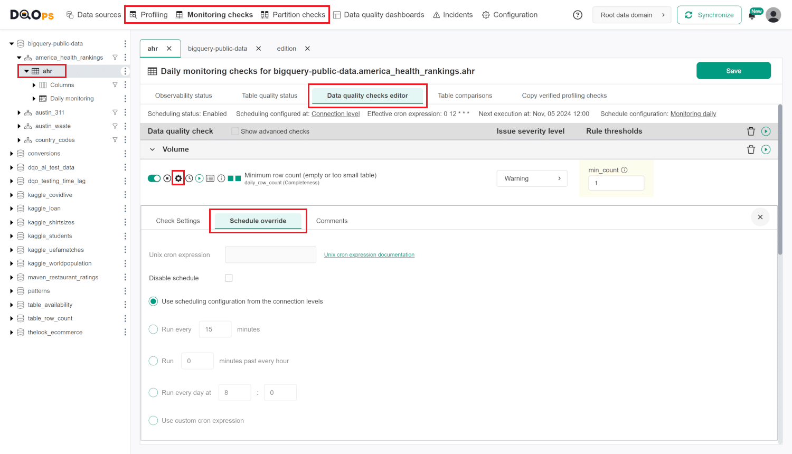Click the disable check stop icon
Screen dimensions: 792x454
tap(167, 178)
